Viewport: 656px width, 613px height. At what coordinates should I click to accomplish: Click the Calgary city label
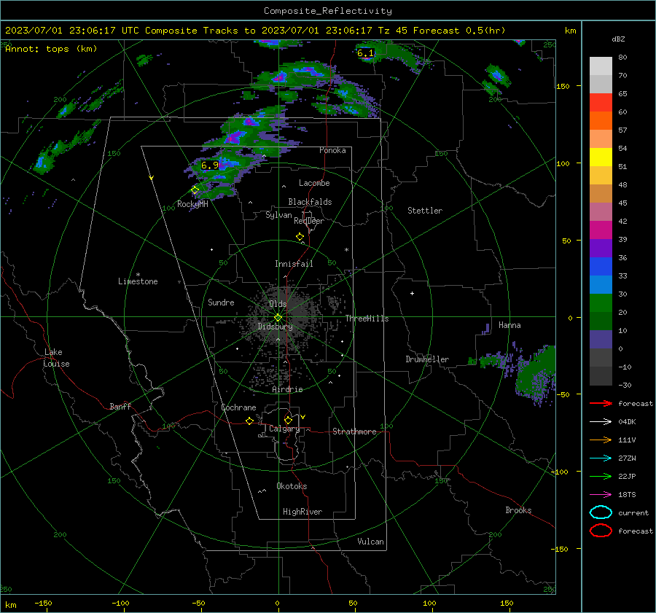(x=284, y=429)
